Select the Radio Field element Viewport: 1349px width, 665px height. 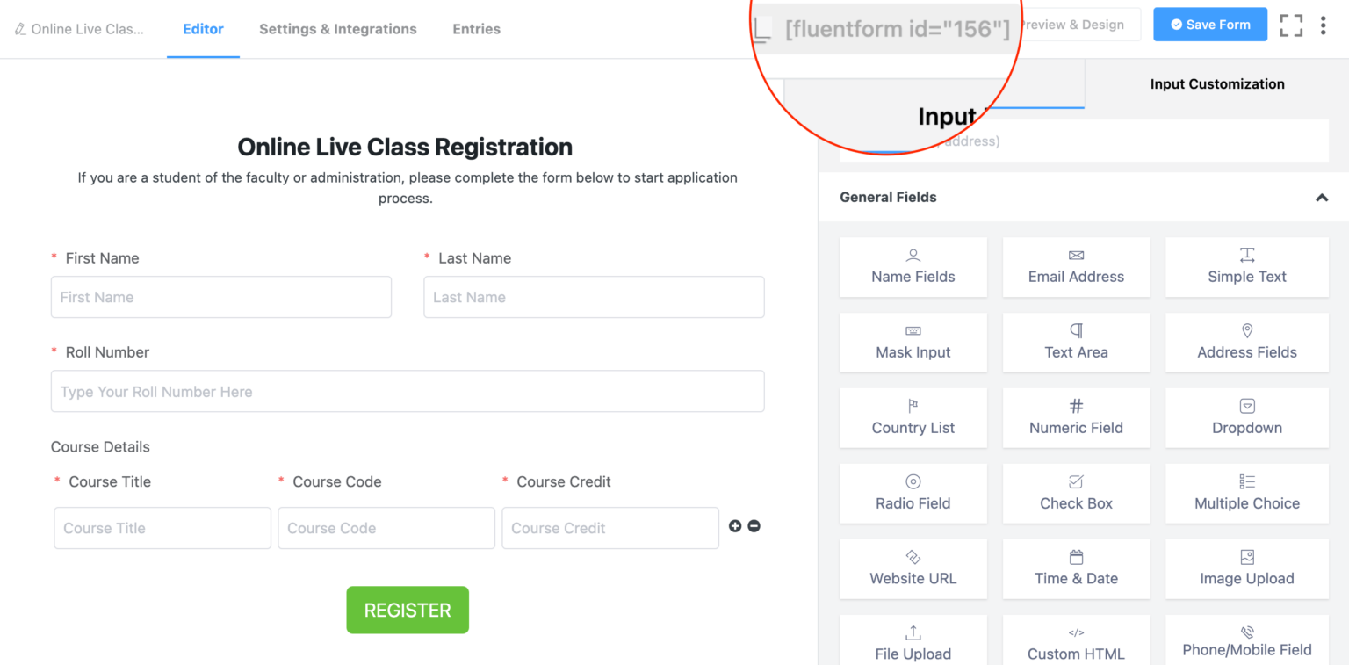coord(913,493)
